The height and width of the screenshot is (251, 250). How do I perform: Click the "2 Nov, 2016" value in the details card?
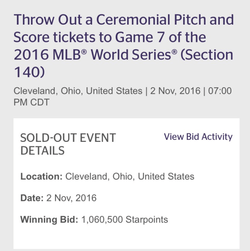click(71, 198)
